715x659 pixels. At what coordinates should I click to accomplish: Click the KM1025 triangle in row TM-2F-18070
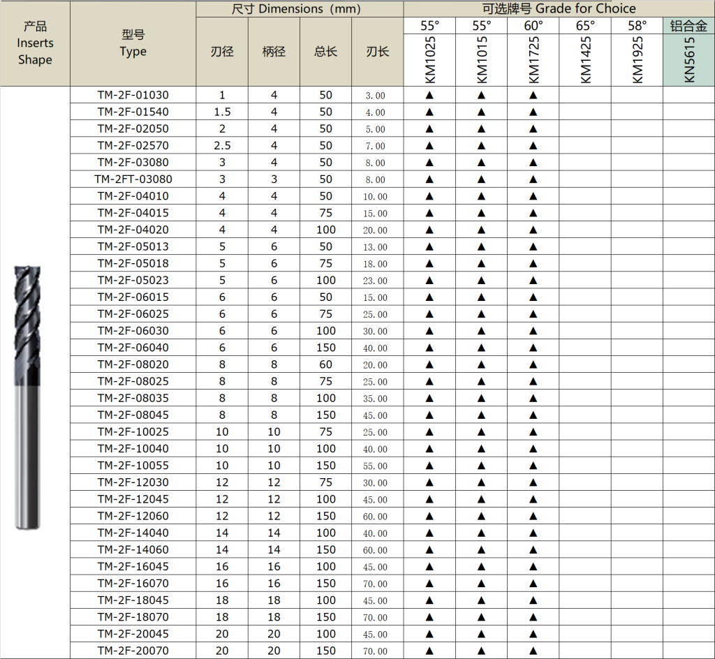pos(429,618)
